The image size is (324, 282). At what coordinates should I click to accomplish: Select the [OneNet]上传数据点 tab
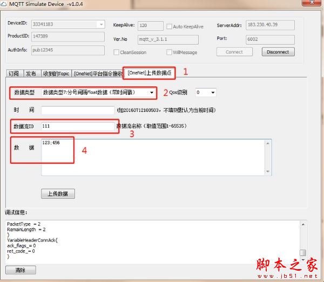pyautogui.click(x=149, y=73)
